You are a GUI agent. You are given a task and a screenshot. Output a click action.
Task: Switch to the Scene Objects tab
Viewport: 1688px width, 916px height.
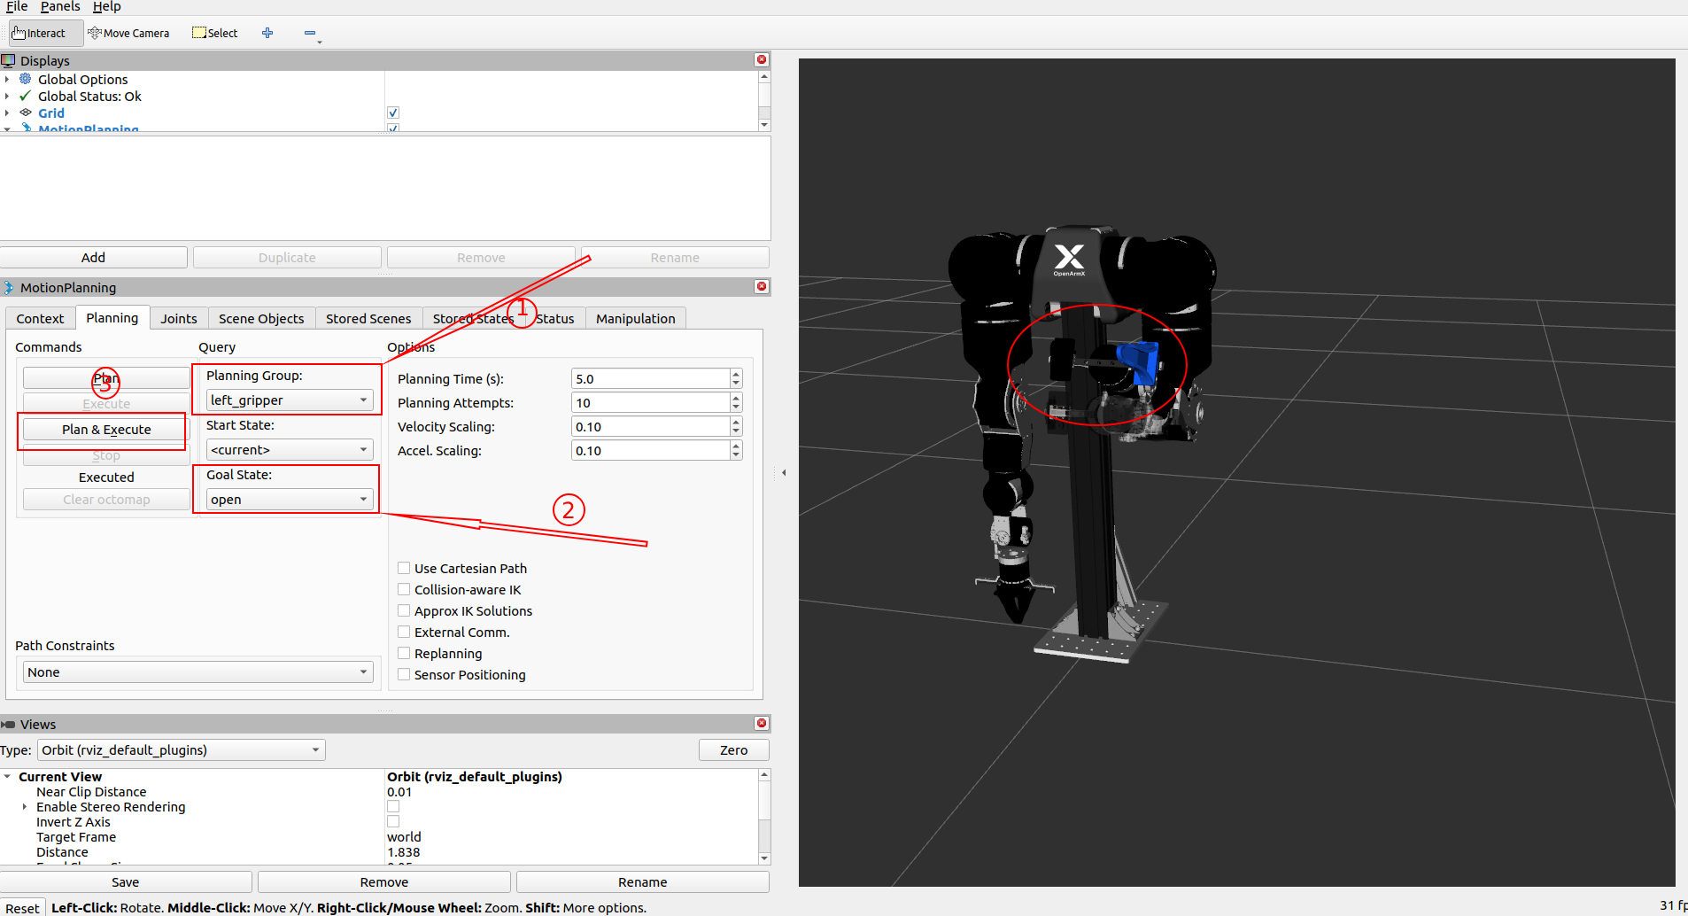pos(261,319)
